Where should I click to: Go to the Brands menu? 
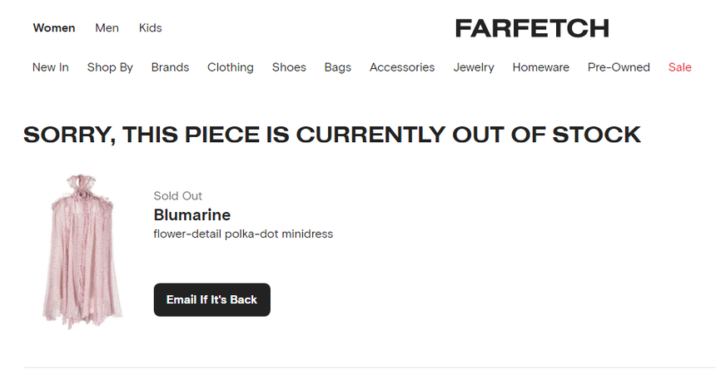tap(170, 67)
